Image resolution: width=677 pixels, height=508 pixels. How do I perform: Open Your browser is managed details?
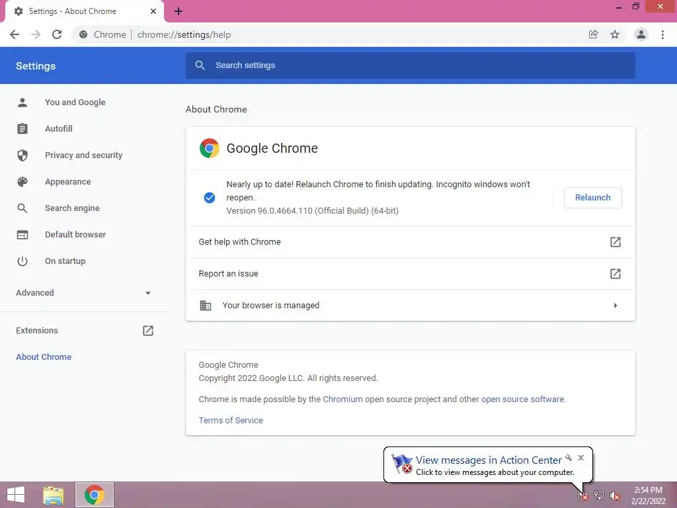(410, 306)
